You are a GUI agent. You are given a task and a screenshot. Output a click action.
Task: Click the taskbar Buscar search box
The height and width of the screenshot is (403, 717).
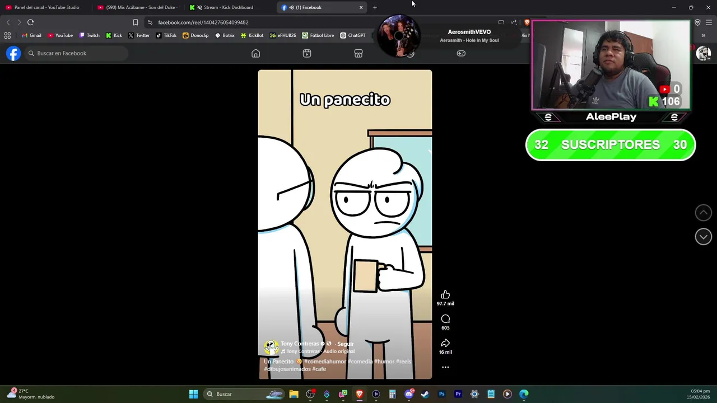click(x=244, y=394)
